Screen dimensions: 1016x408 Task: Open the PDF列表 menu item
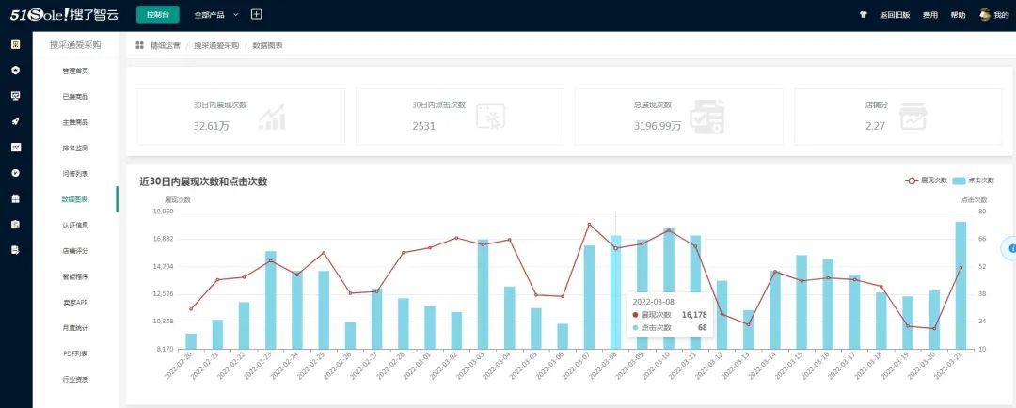pos(75,353)
